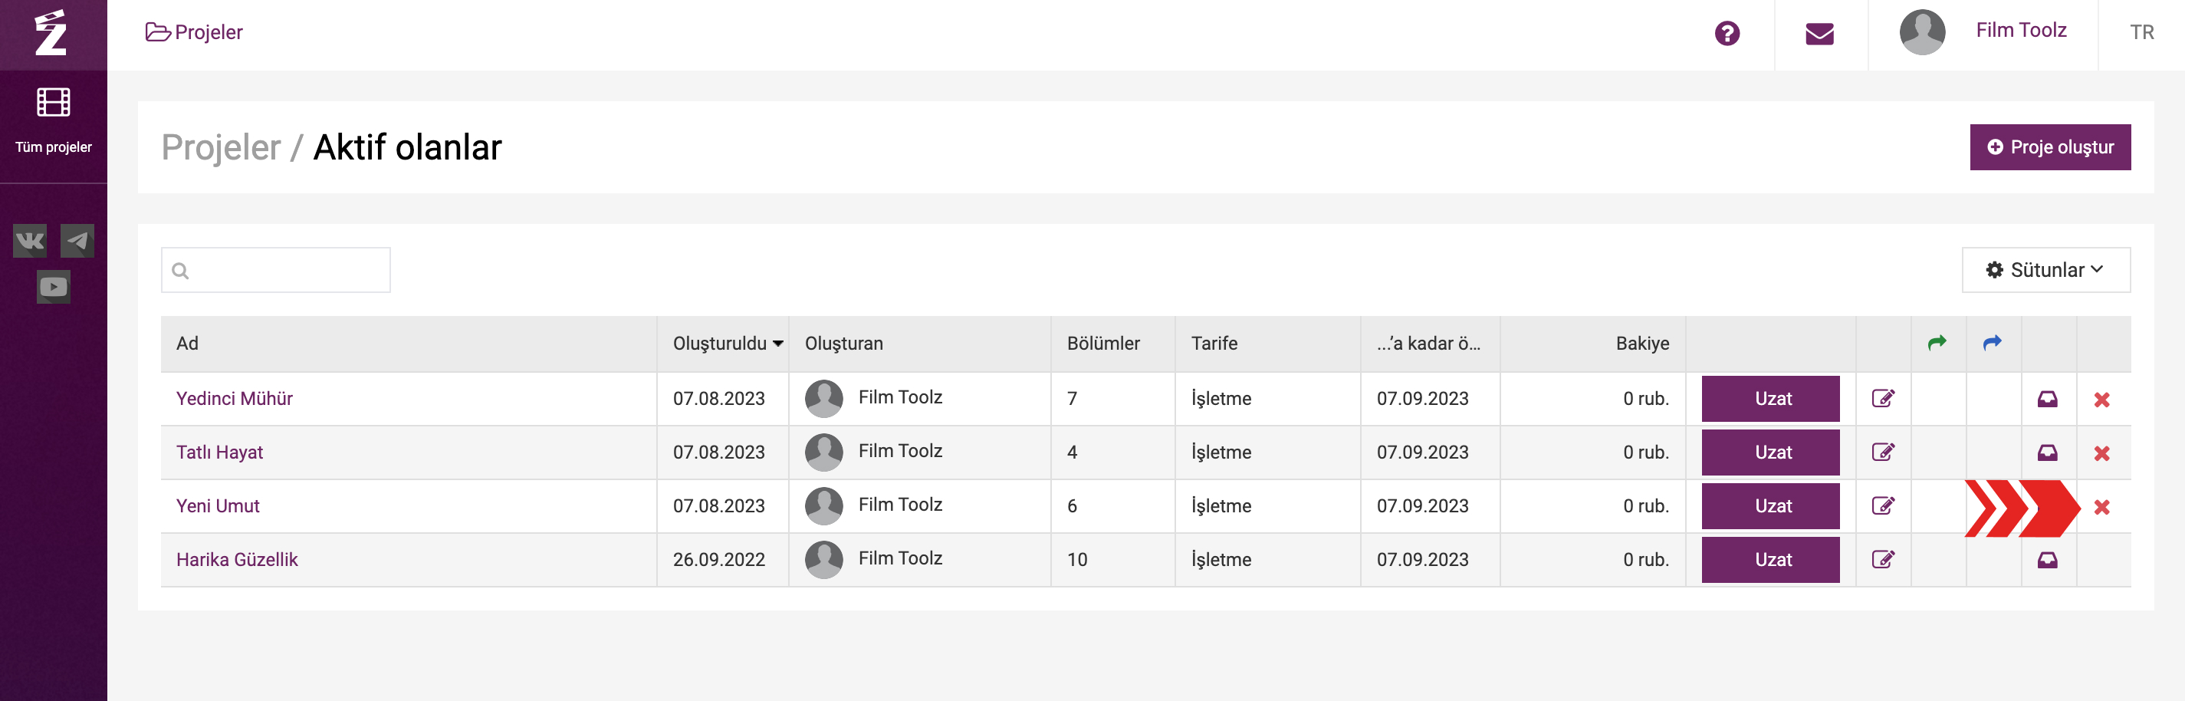The height and width of the screenshot is (701, 2185).
Task: Archive the Tatlı Hayat project
Action: coord(2047,453)
